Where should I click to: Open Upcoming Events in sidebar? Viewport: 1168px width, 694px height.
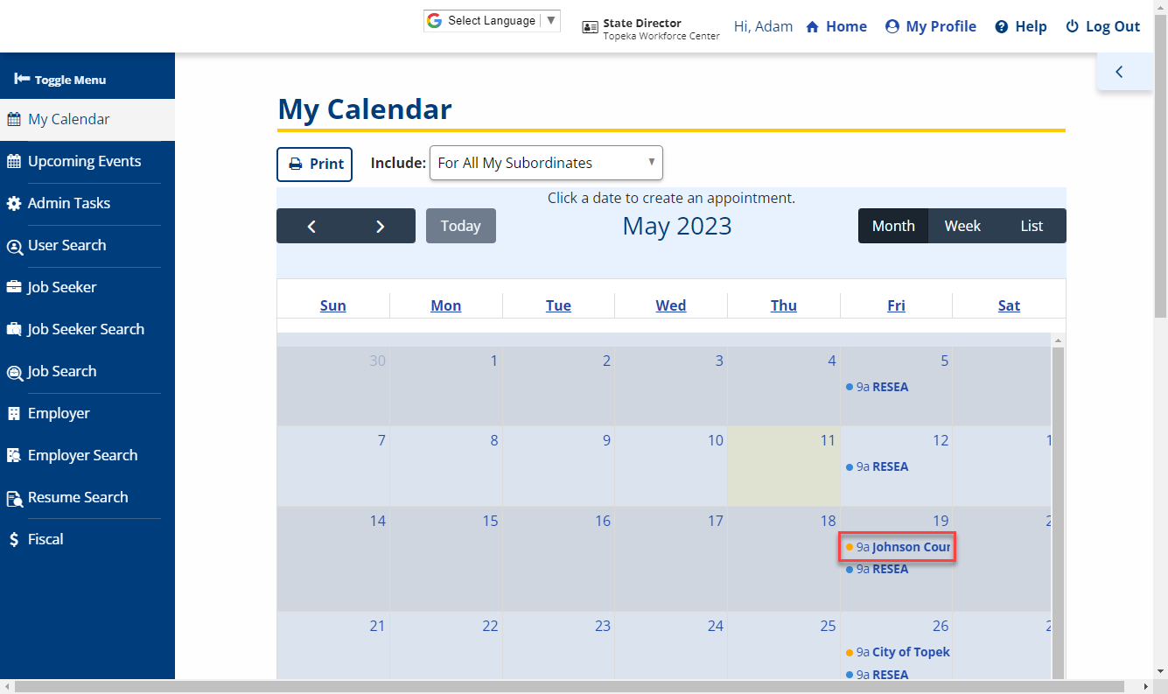(x=84, y=161)
